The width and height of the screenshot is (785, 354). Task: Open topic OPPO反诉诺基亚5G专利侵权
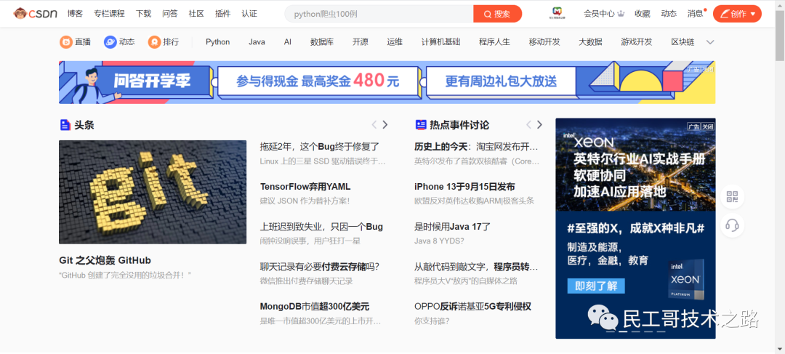pos(472,307)
